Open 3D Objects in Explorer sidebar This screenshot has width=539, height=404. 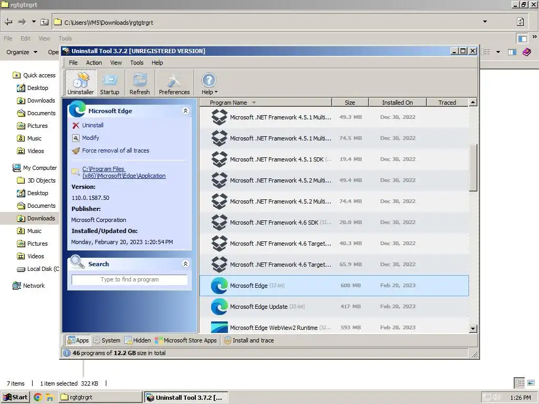tap(36, 181)
